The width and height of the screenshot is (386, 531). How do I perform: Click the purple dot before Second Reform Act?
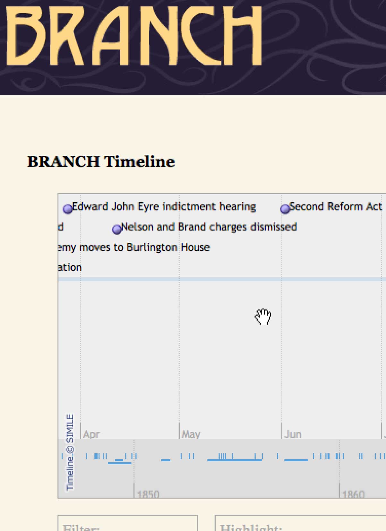[285, 209]
